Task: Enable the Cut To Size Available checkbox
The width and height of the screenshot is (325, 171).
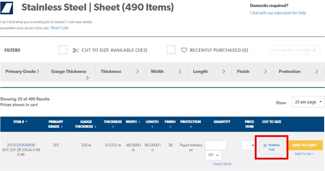Action: (63, 50)
